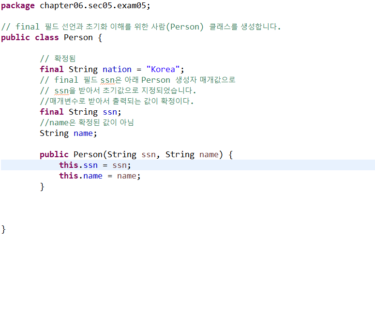375x312 pixels.
Task: Click the 'final' keyword before 'String nation'
Action: click(52, 69)
